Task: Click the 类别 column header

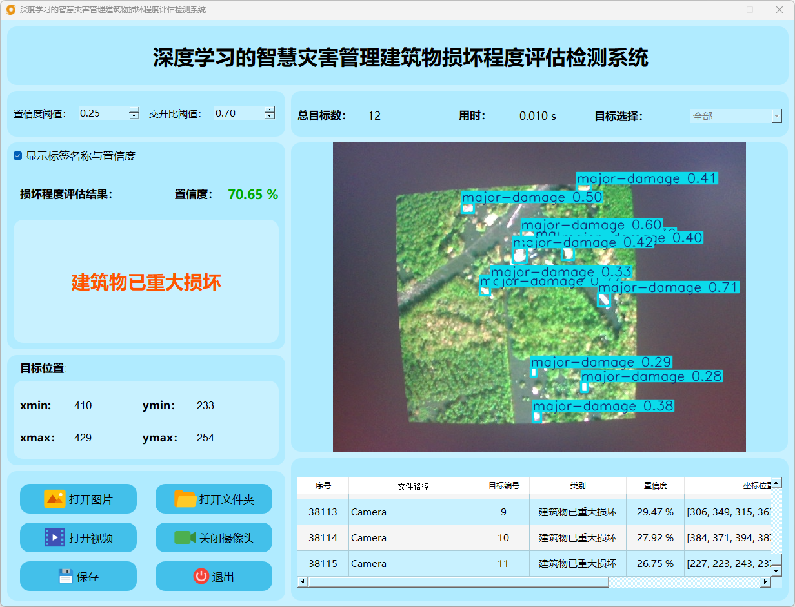Action: pyautogui.click(x=578, y=487)
